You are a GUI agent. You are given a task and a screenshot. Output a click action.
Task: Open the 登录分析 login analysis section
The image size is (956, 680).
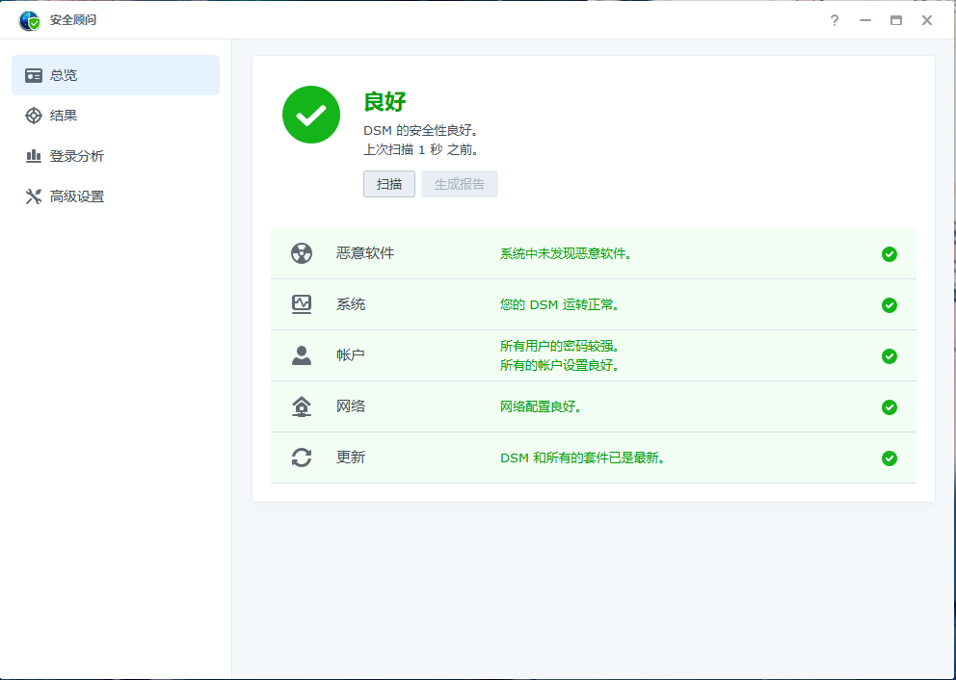pos(116,156)
